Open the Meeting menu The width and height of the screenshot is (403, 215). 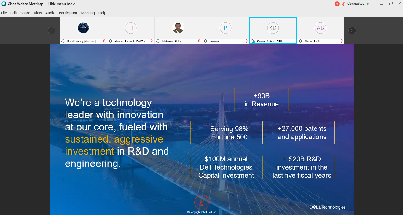point(88,13)
